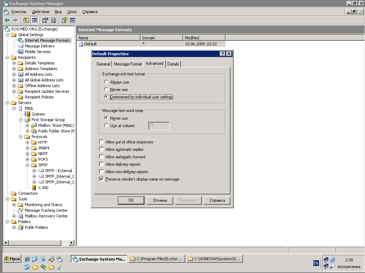The width and height of the screenshot is (365, 273).
Task: Click the tree pane horizontal scrollbar right arrow
Action: [x=72, y=243]
